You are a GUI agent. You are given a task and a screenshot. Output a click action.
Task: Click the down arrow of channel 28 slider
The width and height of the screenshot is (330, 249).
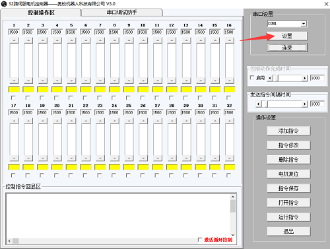[172, 158]
